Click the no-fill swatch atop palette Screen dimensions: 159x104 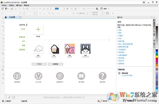coord(157,25)
